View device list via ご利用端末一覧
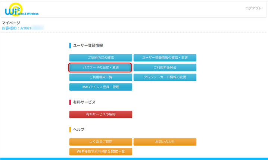268x160 pixels. tap(101, 77)
